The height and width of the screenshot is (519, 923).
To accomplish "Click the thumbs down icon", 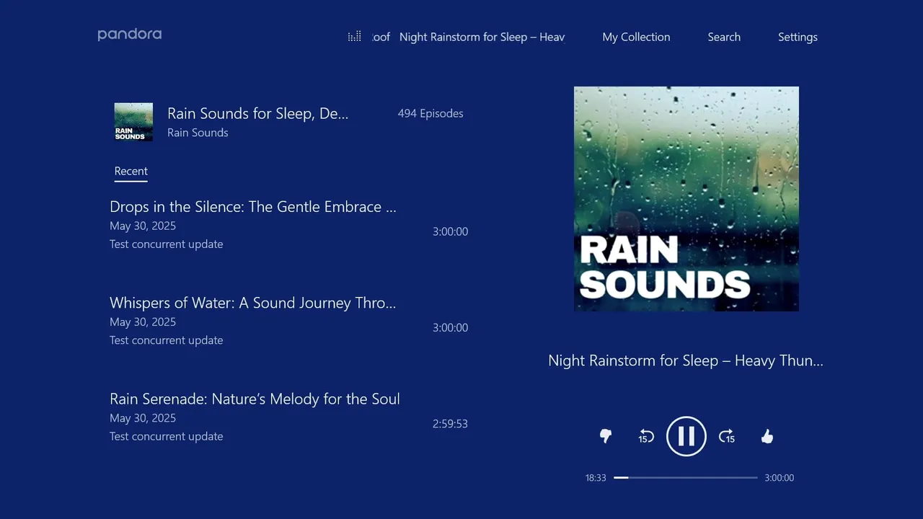I will tap(606, 436).
